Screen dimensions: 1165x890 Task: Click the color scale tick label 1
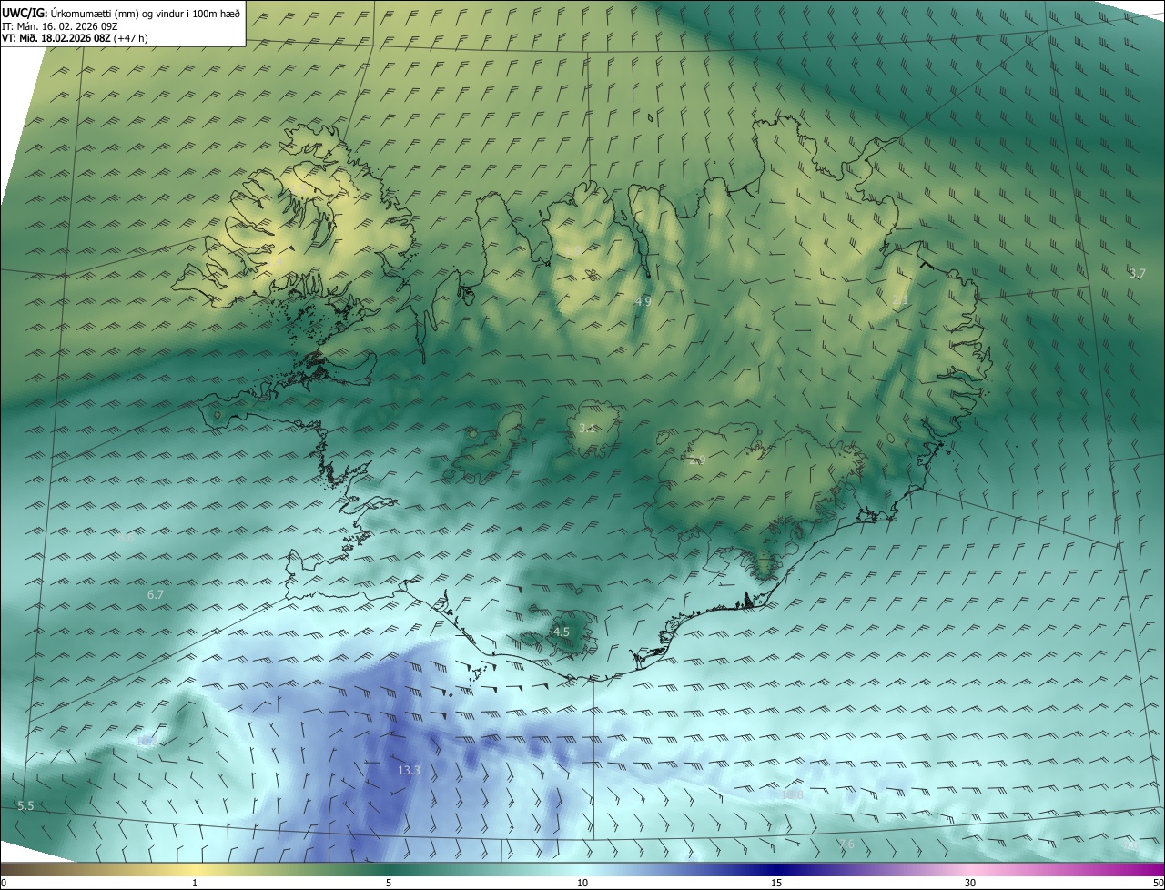click(x=195, y=883)
